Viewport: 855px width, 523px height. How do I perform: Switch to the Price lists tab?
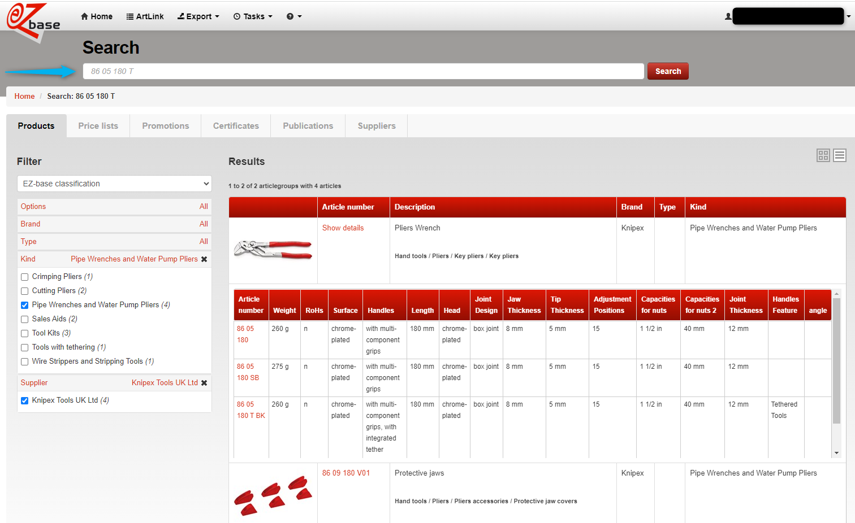(x=98, y=126)
